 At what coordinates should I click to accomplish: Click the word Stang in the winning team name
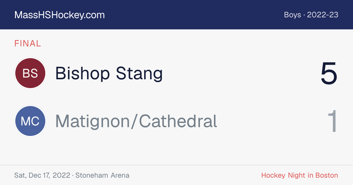(x=139, y=74)
